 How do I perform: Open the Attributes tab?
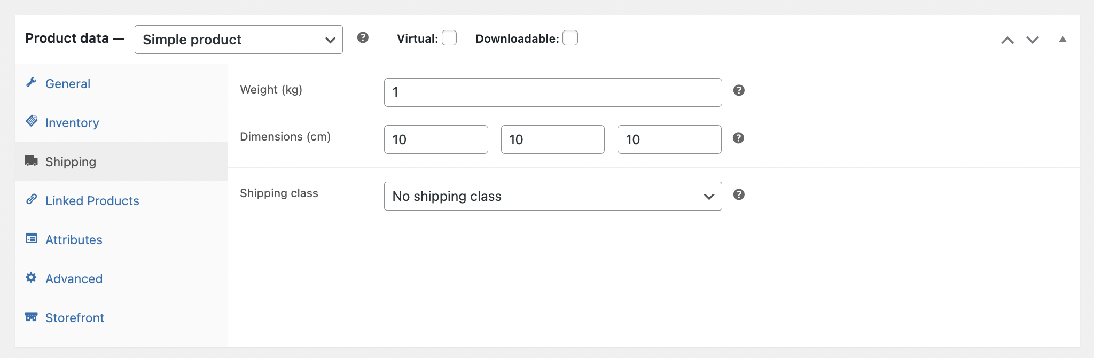click(74, 239)
